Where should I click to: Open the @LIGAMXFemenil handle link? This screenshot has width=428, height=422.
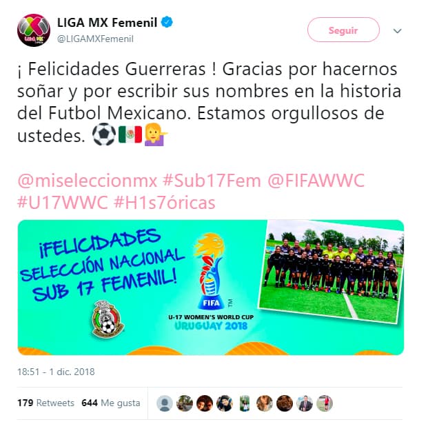click(x=95, y=39)
